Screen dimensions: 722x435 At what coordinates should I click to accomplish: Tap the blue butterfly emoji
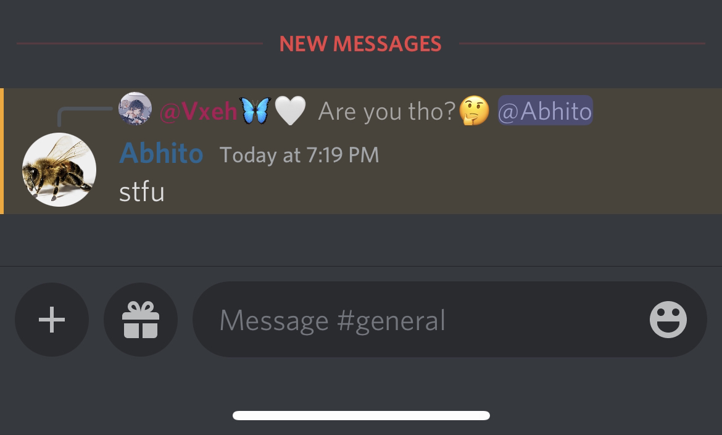(255, 110)
